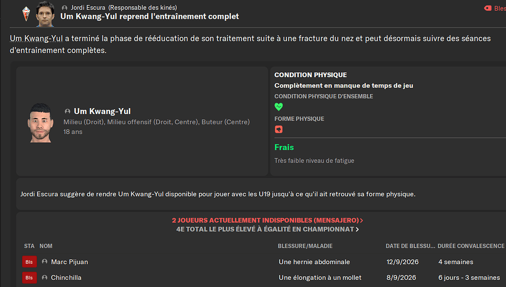Click the red Blessure tag at top right
The image size is (506, 287).
point(495,8)
